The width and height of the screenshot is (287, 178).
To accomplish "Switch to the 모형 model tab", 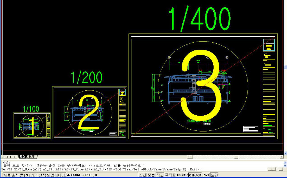I will (x=23, y=157).
